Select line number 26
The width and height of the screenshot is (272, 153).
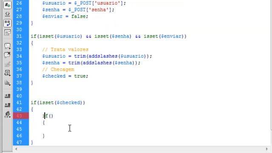(19, 3)
